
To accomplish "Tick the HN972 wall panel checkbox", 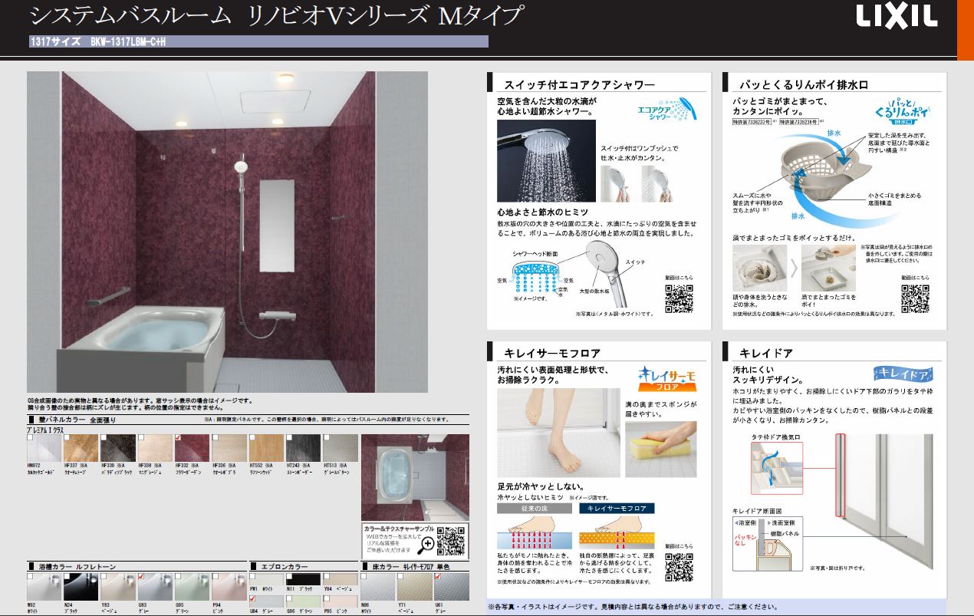I will (x=29, y=437).
